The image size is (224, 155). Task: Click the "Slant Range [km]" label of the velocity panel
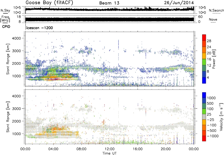(x=8, y=117)
